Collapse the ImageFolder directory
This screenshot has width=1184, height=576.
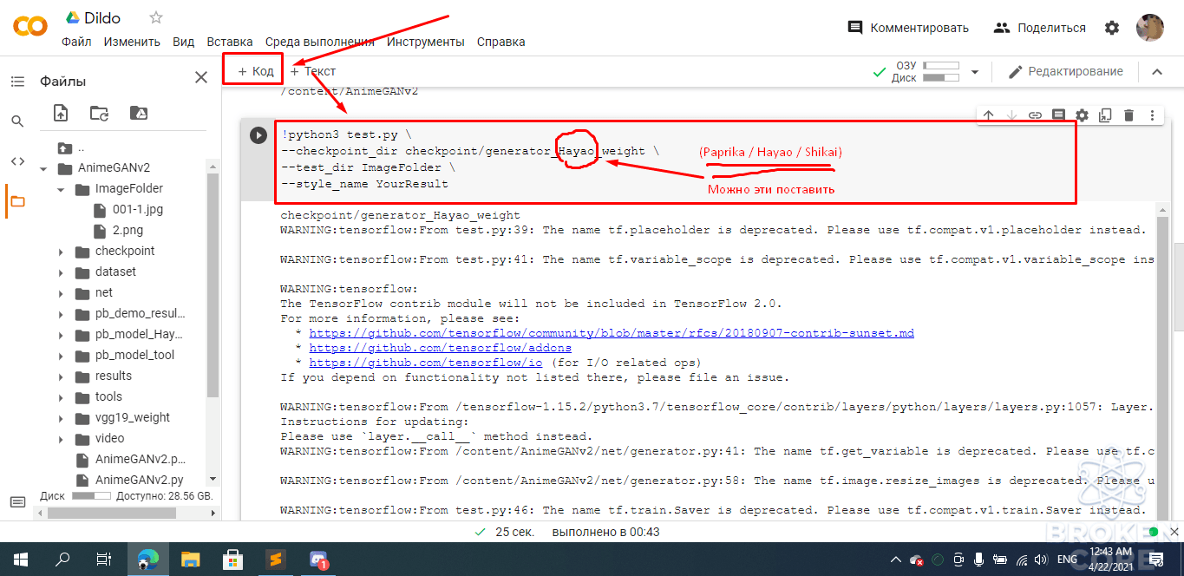tap(61, 189)
